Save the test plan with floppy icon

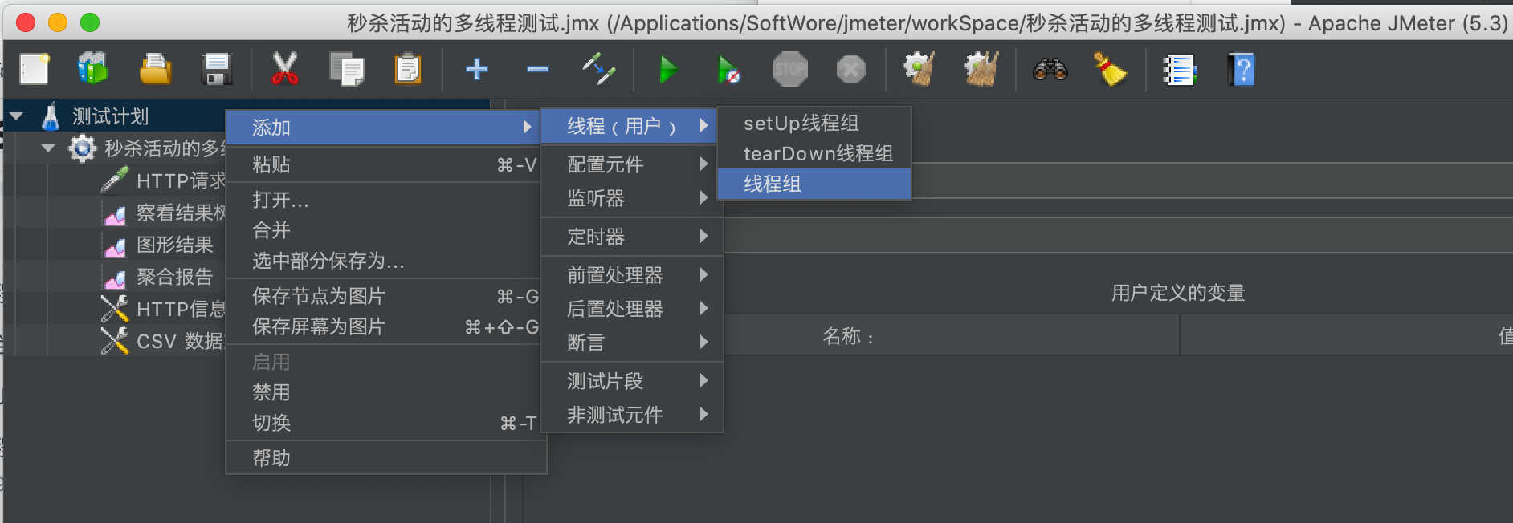[x=216, y=70]
